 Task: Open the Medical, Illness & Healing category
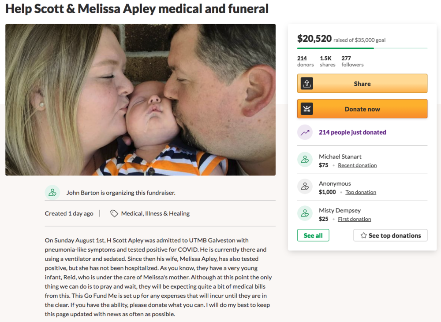tap(155, 213)
